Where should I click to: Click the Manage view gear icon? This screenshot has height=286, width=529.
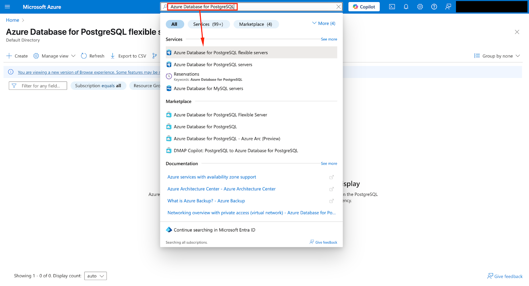pyautogui.click(x=36, y=56)
